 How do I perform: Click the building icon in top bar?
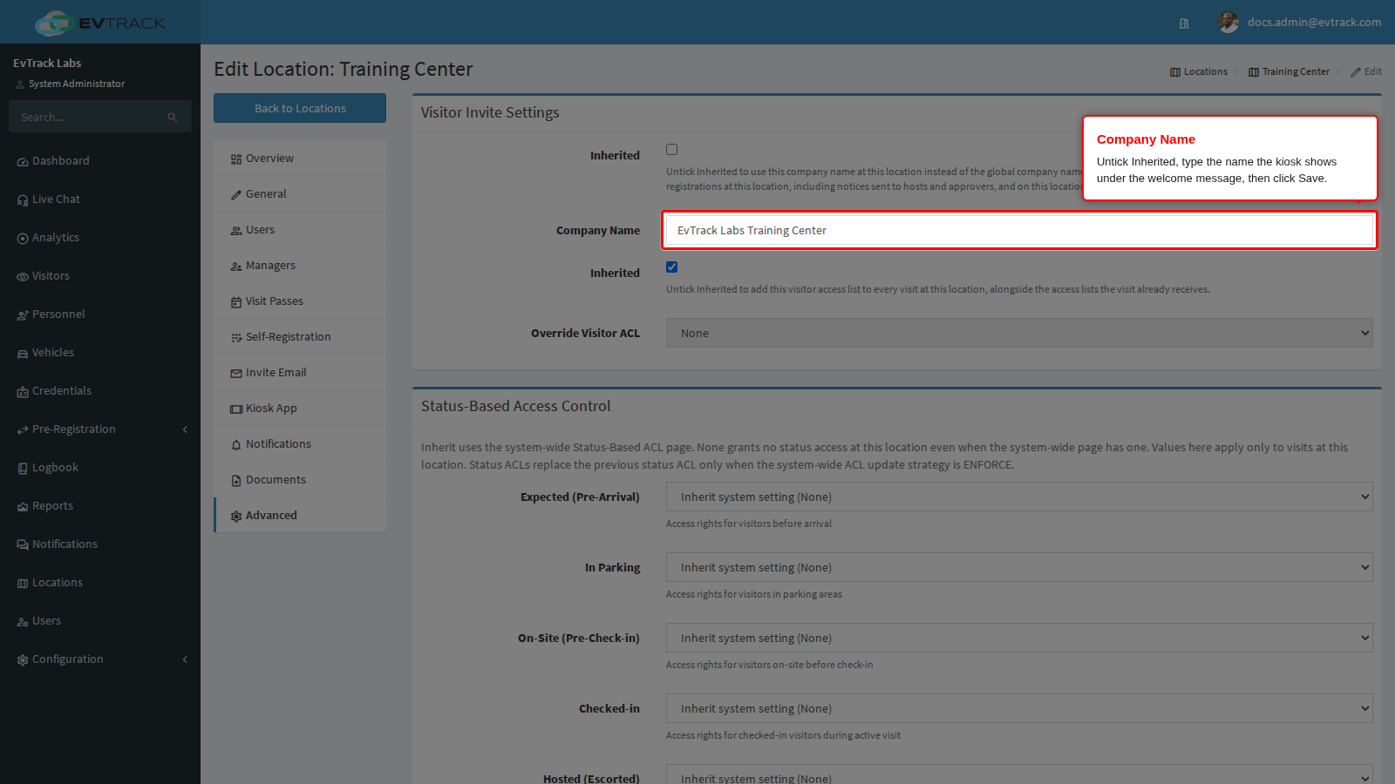[x=1184, y=24]
